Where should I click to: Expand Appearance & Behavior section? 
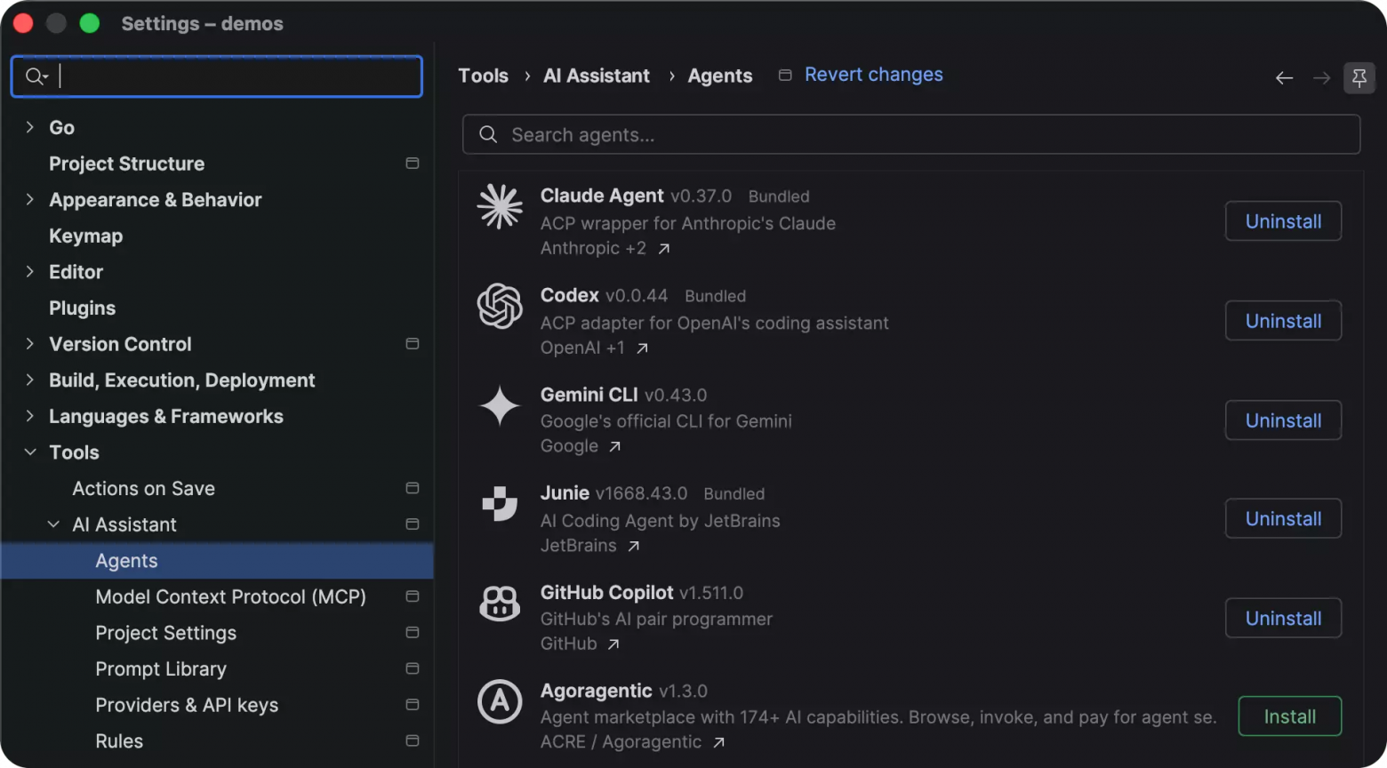[x=30, y=199]
